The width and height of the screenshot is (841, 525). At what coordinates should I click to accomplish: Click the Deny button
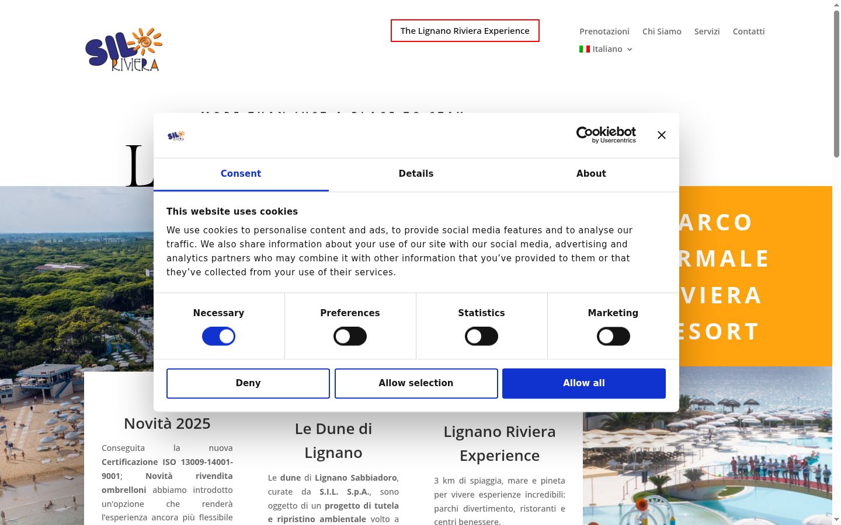[248, 383]
